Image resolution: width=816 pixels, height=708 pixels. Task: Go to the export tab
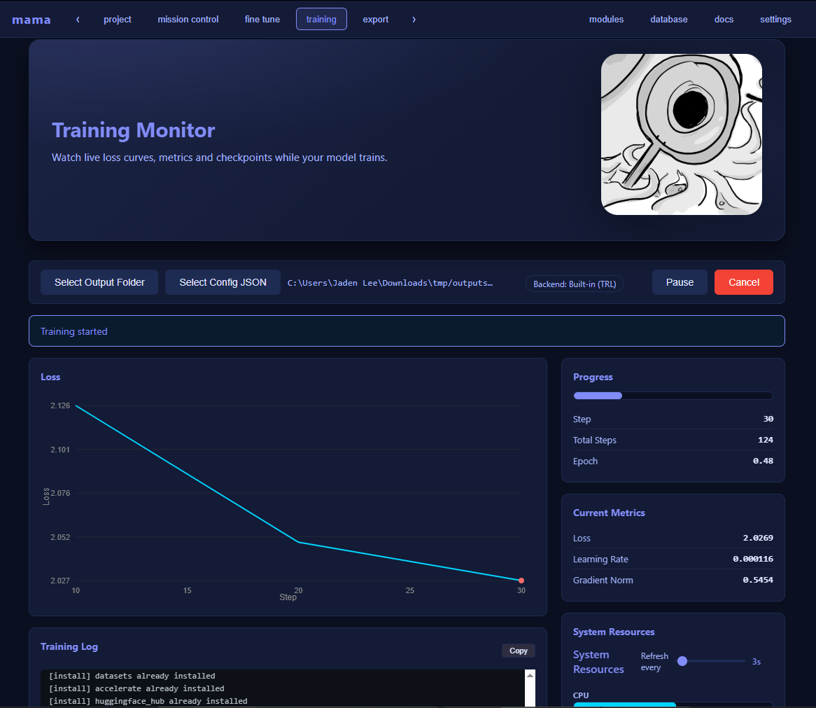click(x=375, y=20)
